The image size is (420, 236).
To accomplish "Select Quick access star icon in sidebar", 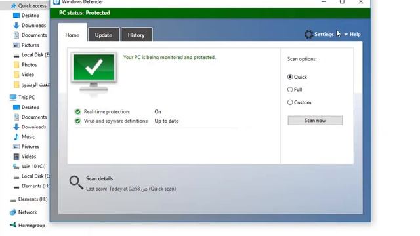I will tap(13, 6).
